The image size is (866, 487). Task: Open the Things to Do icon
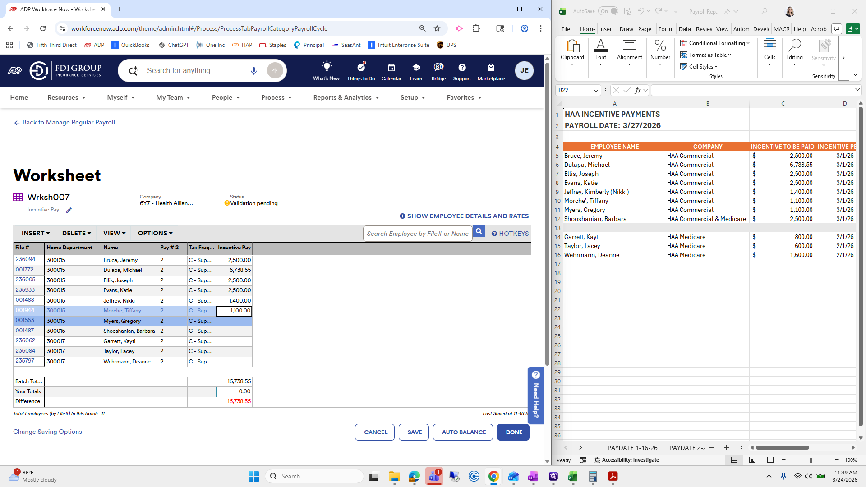coord(361,68)
